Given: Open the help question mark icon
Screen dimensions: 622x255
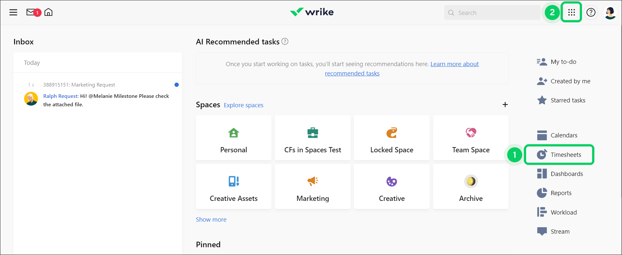Looking at the screenshot, I should (591, 13).
